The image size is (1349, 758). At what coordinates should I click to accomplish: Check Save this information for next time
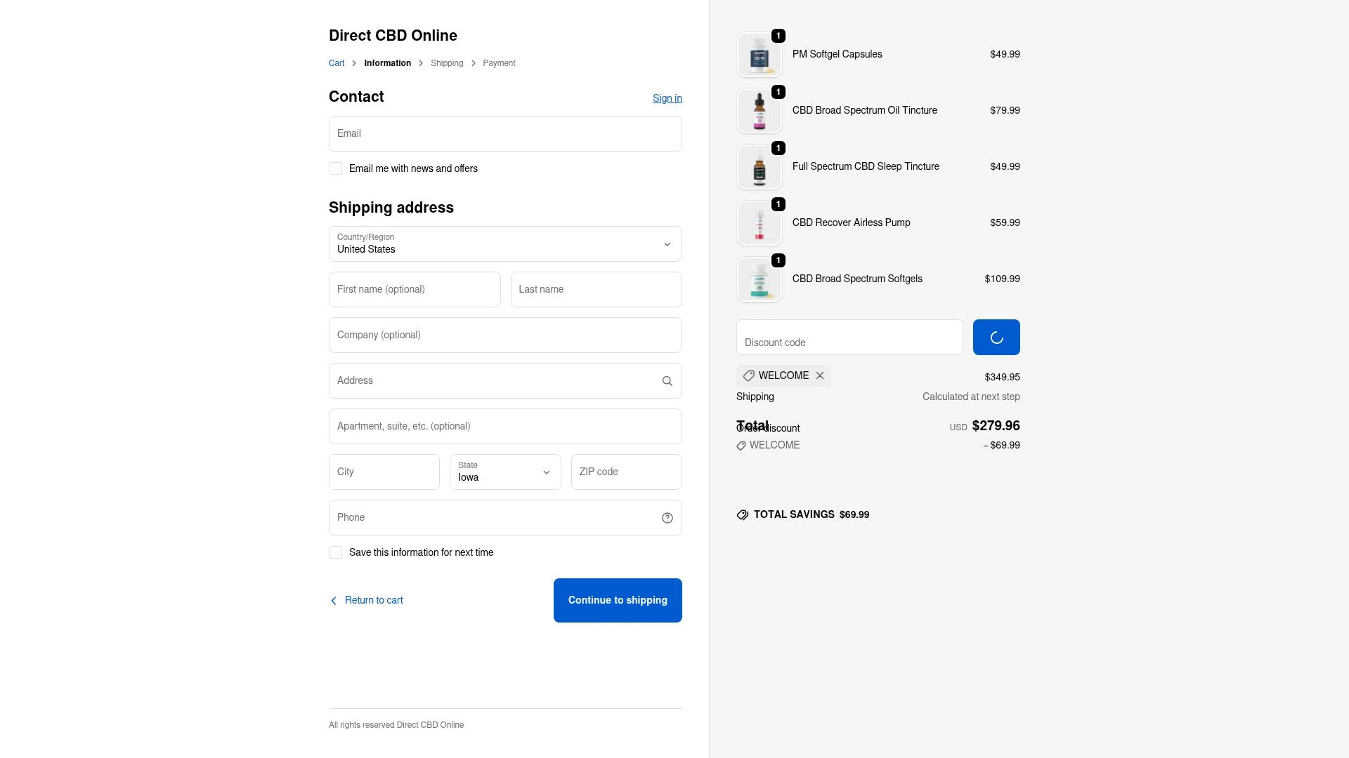coord(336,552)
